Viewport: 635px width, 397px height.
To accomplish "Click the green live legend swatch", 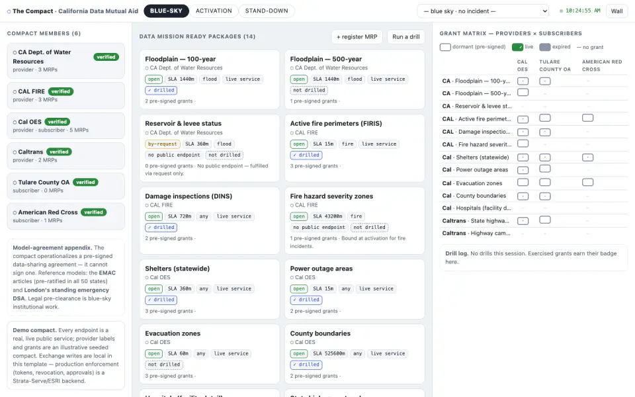I will point(517,47).
